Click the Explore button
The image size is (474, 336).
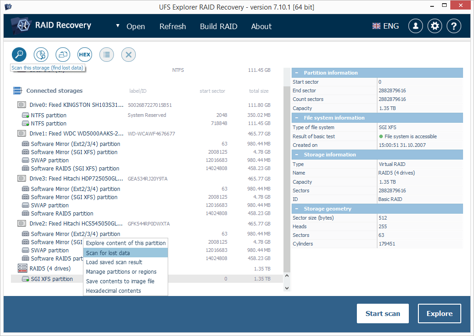click(439, 313)
